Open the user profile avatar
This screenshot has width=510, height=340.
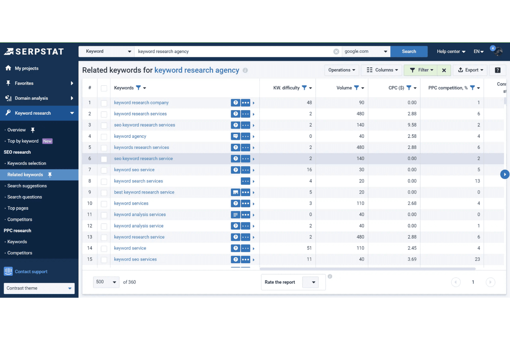pos(498,52)
